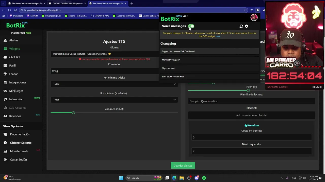325x182 pixels.
Task: Click the Pitch (1) slider handle
Action: tap(248, 90)
